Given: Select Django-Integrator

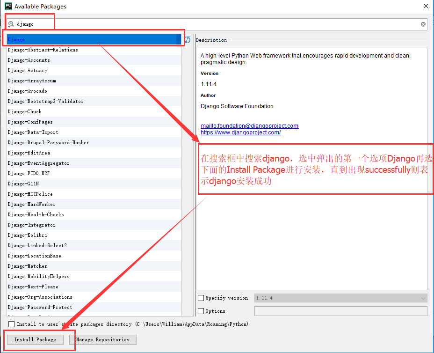Looking at the screenshot, I should 94,225.
